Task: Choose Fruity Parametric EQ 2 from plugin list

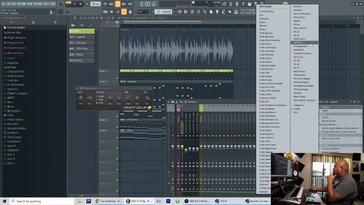Action: (x=269, y=123)
